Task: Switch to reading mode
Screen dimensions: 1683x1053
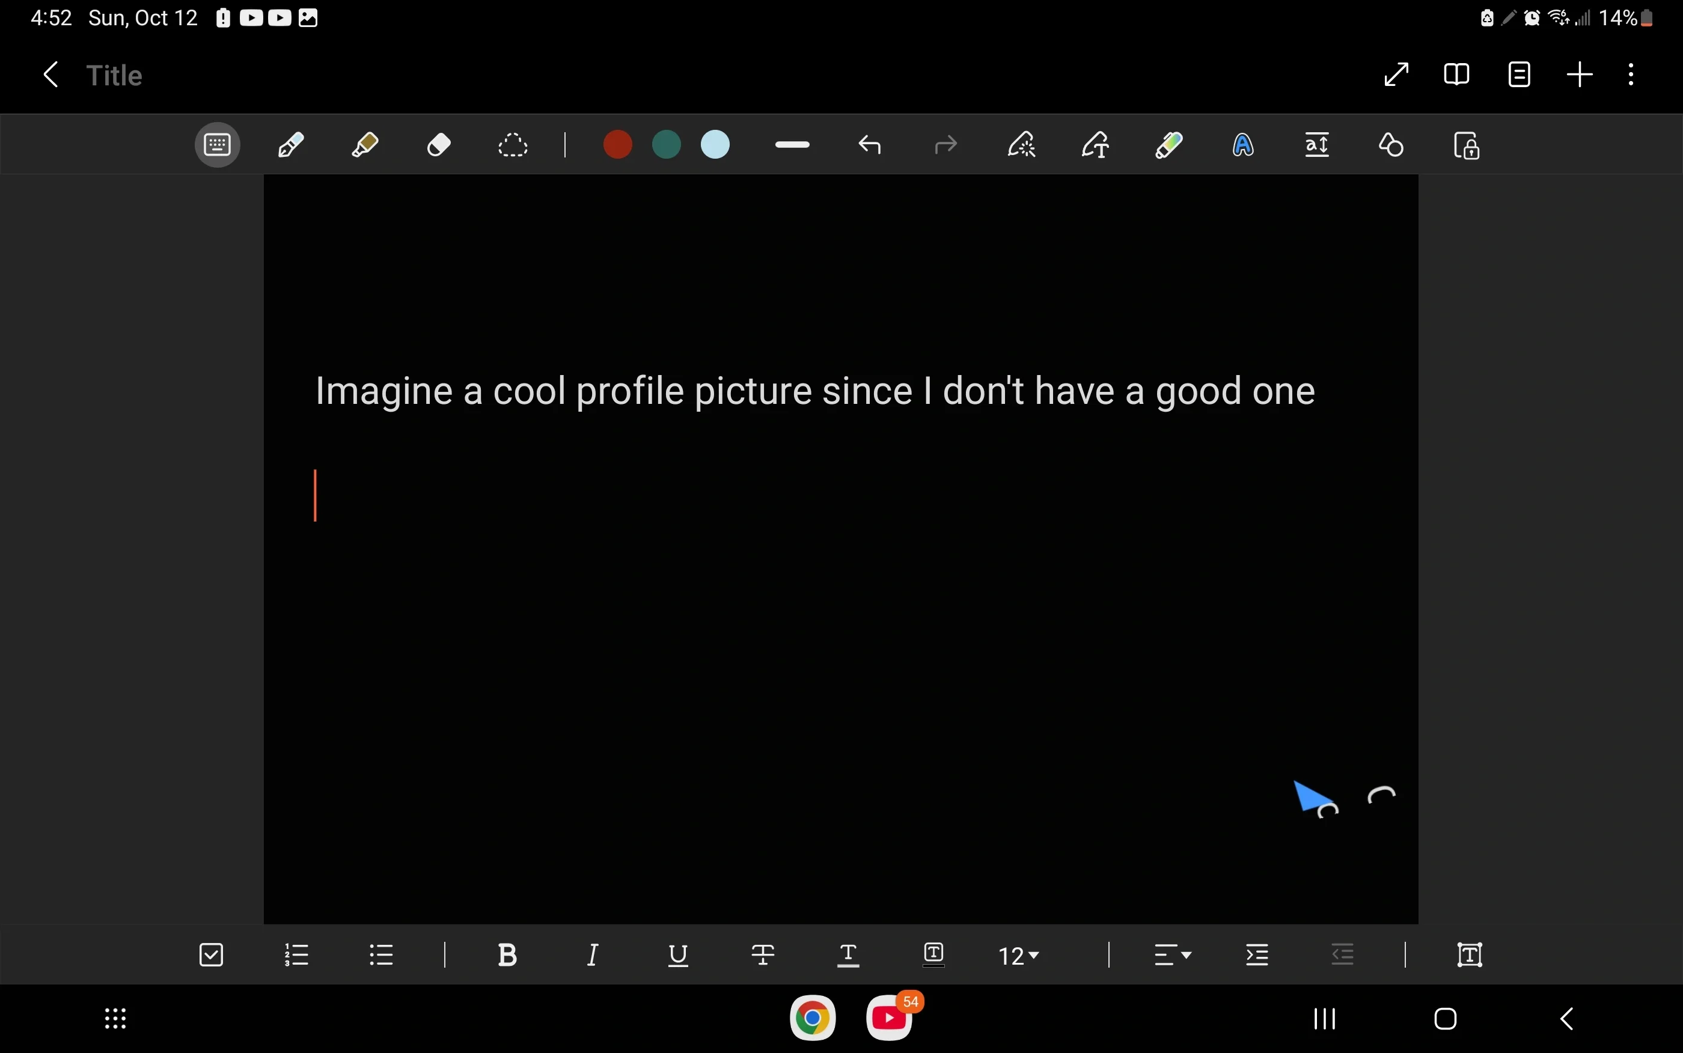Action: pos(1457,75)
